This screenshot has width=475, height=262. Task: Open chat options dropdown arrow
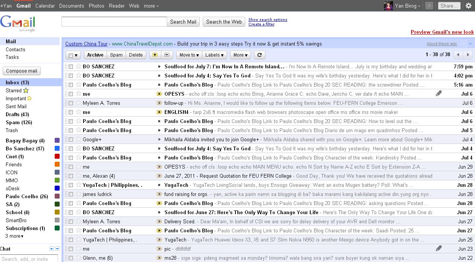point(52,249)
